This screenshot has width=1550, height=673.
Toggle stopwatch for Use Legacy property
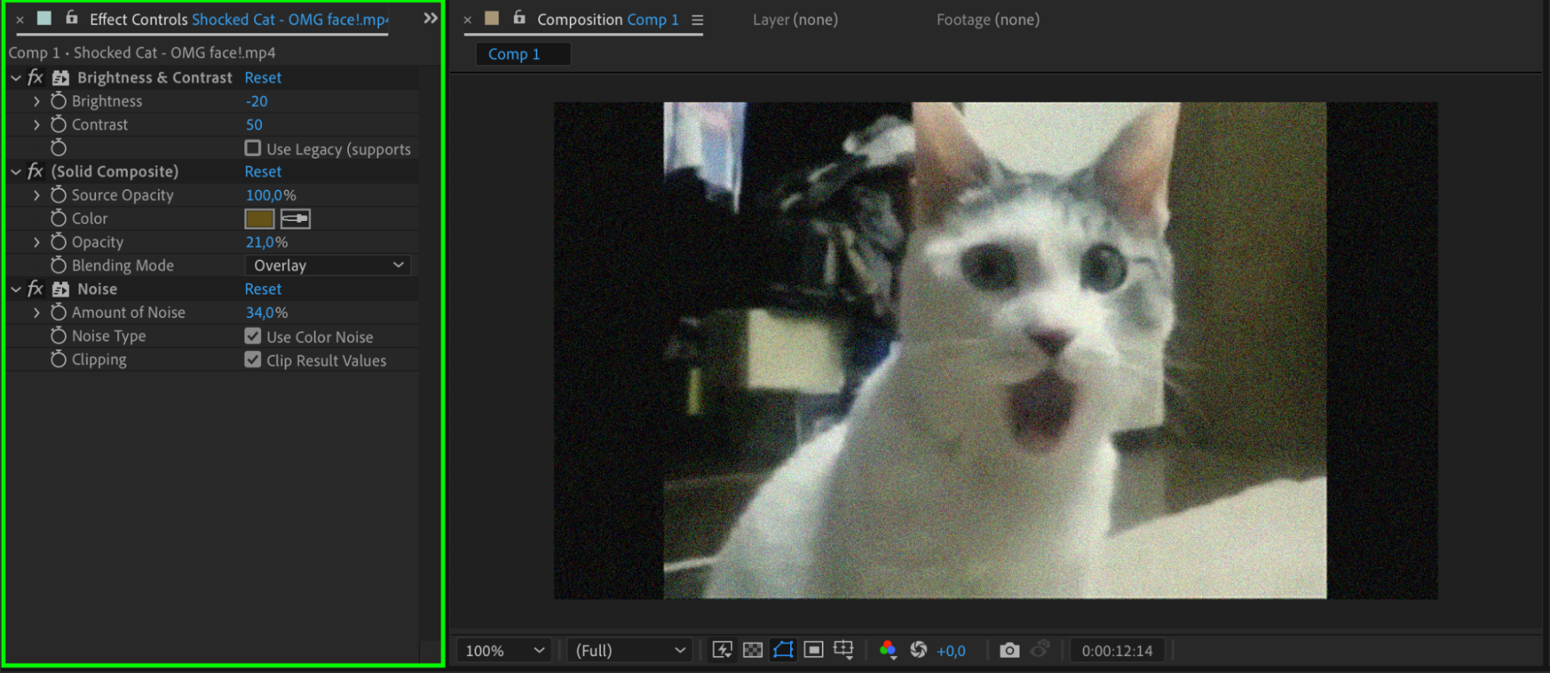(x=58, y=147)
